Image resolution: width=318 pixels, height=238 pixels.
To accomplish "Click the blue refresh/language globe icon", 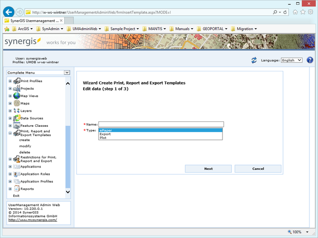I will click(255, 60).
